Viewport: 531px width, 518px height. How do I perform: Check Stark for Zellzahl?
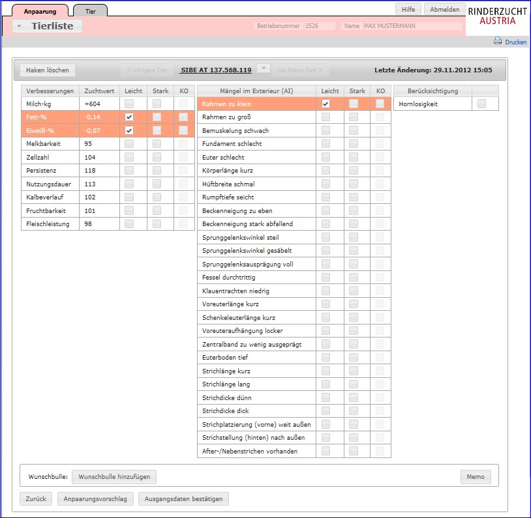[x=157, y=157]
